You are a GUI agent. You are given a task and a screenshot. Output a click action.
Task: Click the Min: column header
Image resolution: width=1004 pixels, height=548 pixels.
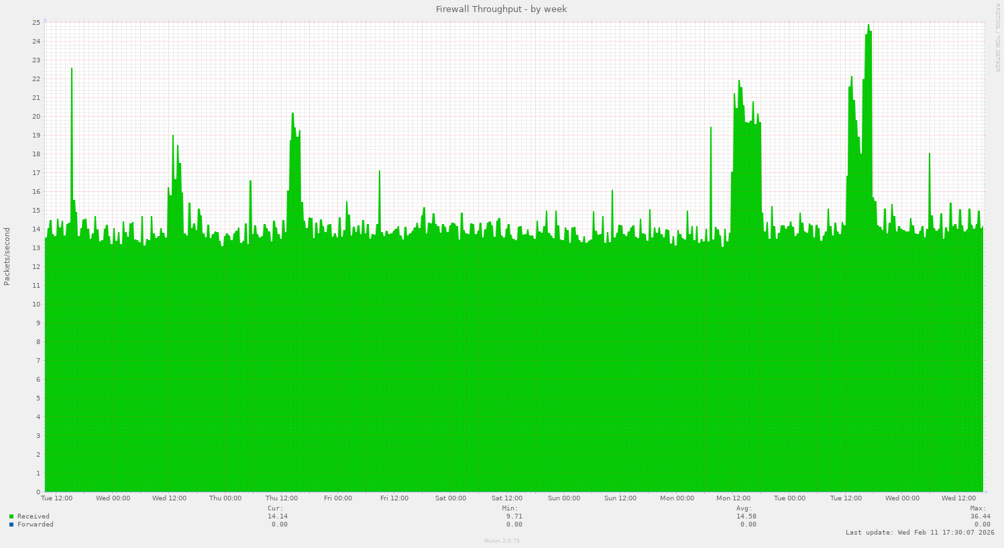(509, 508)
